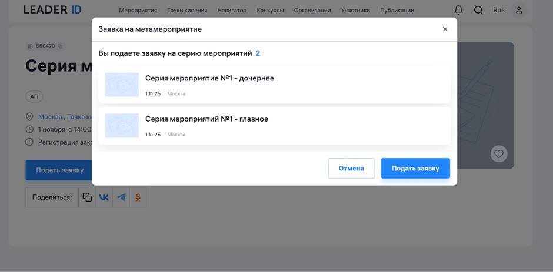
Task: Click the LEADER ID logo
Action: [52, 10]
